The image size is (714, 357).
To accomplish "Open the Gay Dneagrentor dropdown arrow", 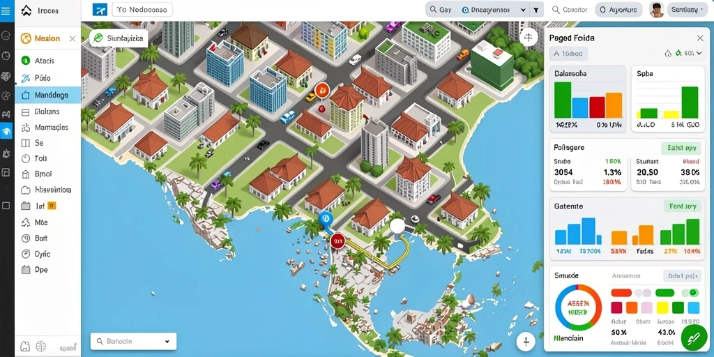I will tap(523, 10).
